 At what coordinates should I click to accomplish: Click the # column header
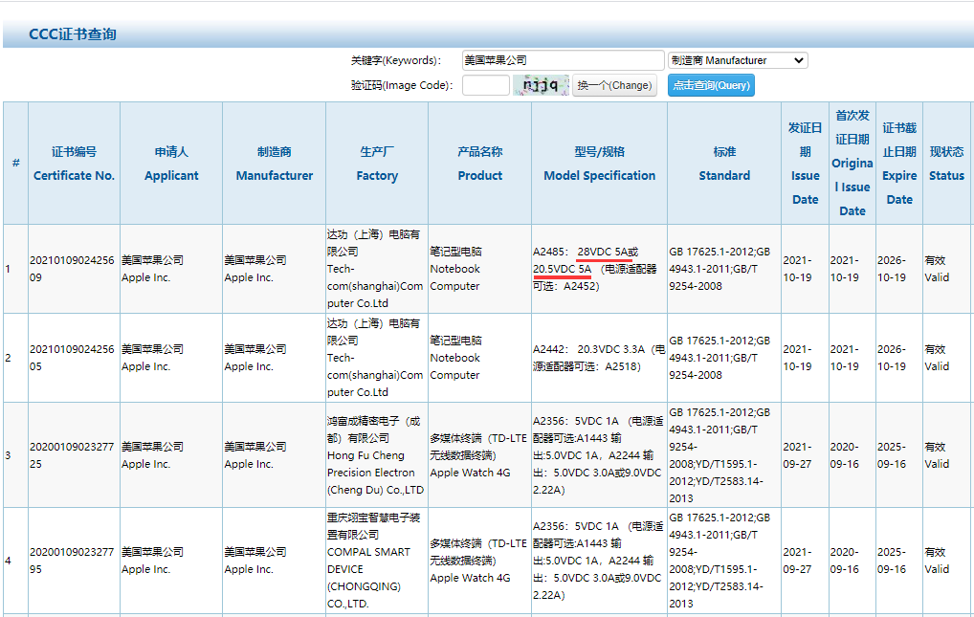coord(15,164)
